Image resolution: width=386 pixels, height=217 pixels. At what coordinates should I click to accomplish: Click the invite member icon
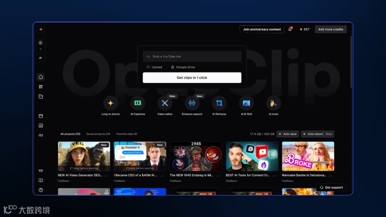(41, 58)
